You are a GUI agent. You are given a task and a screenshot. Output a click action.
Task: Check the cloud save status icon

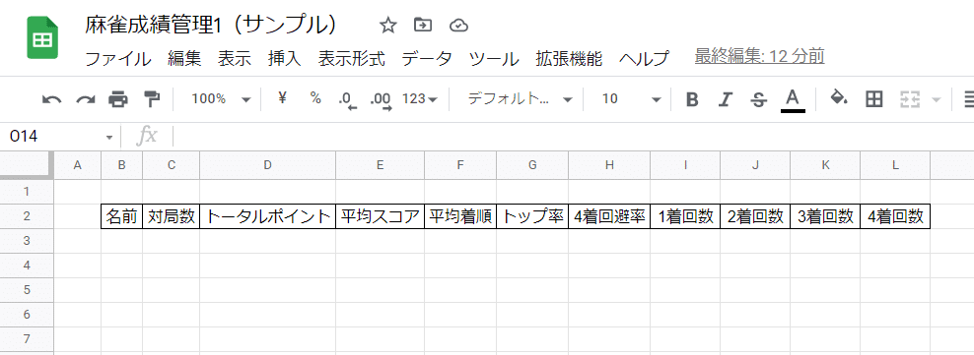(458, 26)
